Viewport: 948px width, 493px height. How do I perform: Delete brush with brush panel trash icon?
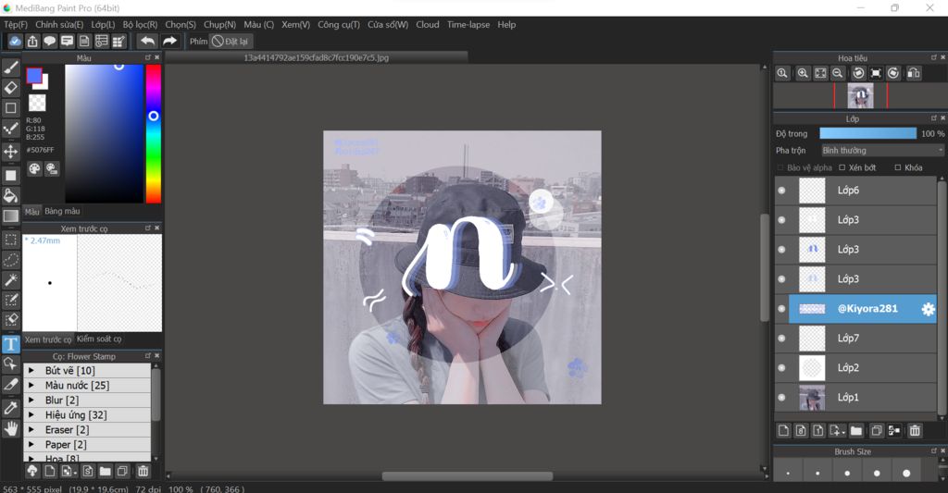click(143, 471)
